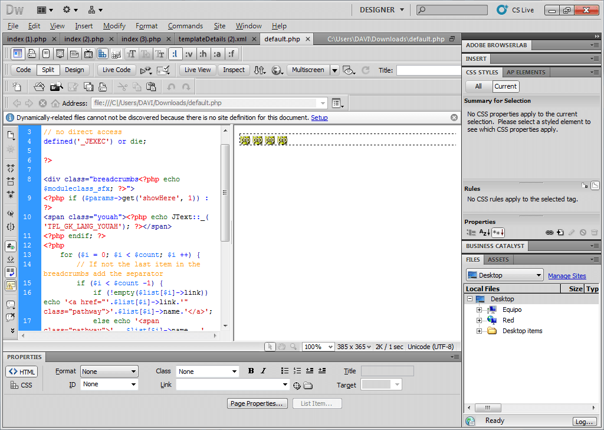Open the Class dropdown in Properties
Viewport: 604px width, 430px height.
[208, 372]
